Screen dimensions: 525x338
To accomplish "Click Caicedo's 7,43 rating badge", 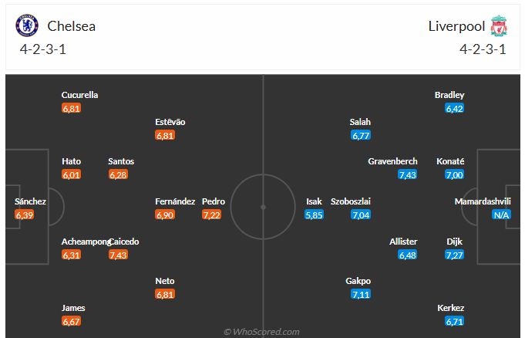I will click(x=119, y=255).
